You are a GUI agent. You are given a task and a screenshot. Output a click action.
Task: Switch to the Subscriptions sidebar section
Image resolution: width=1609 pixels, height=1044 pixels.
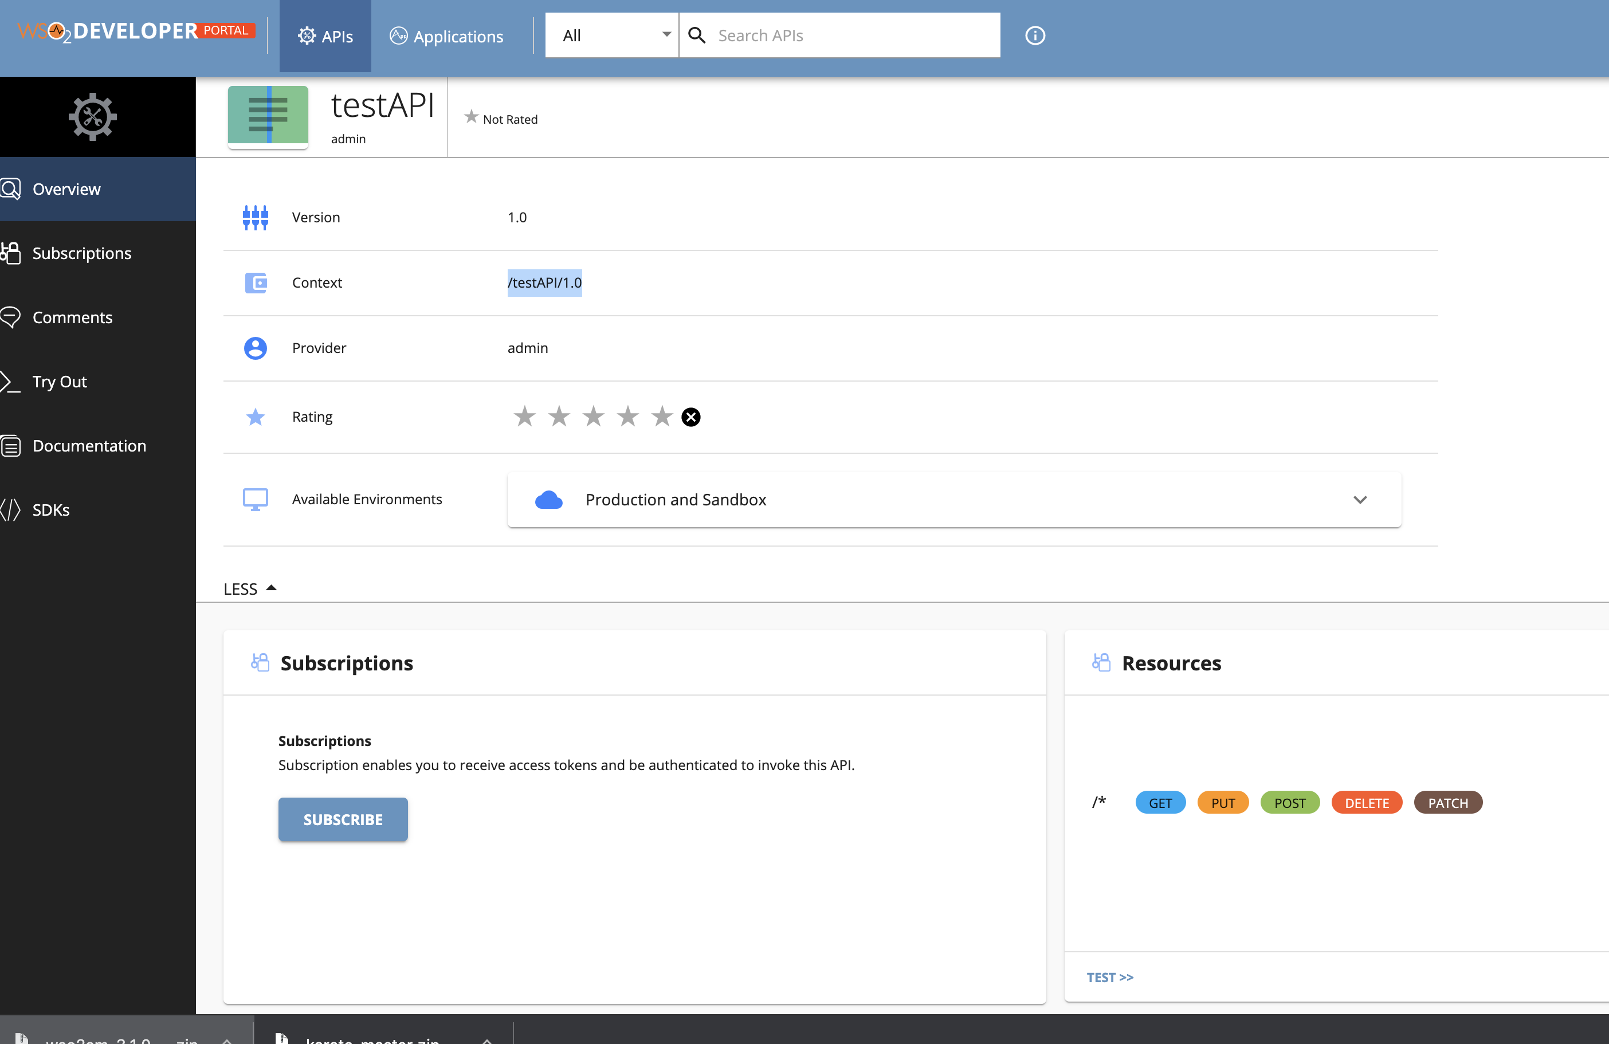[x=82, y=253]
